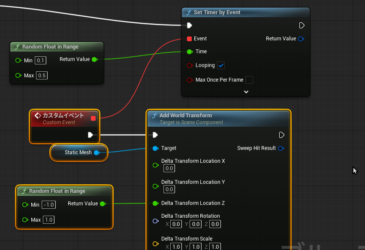Expand Set Timer by Event advanced pins
Viewport: 365px width, 250px height.
coord(246,91)
